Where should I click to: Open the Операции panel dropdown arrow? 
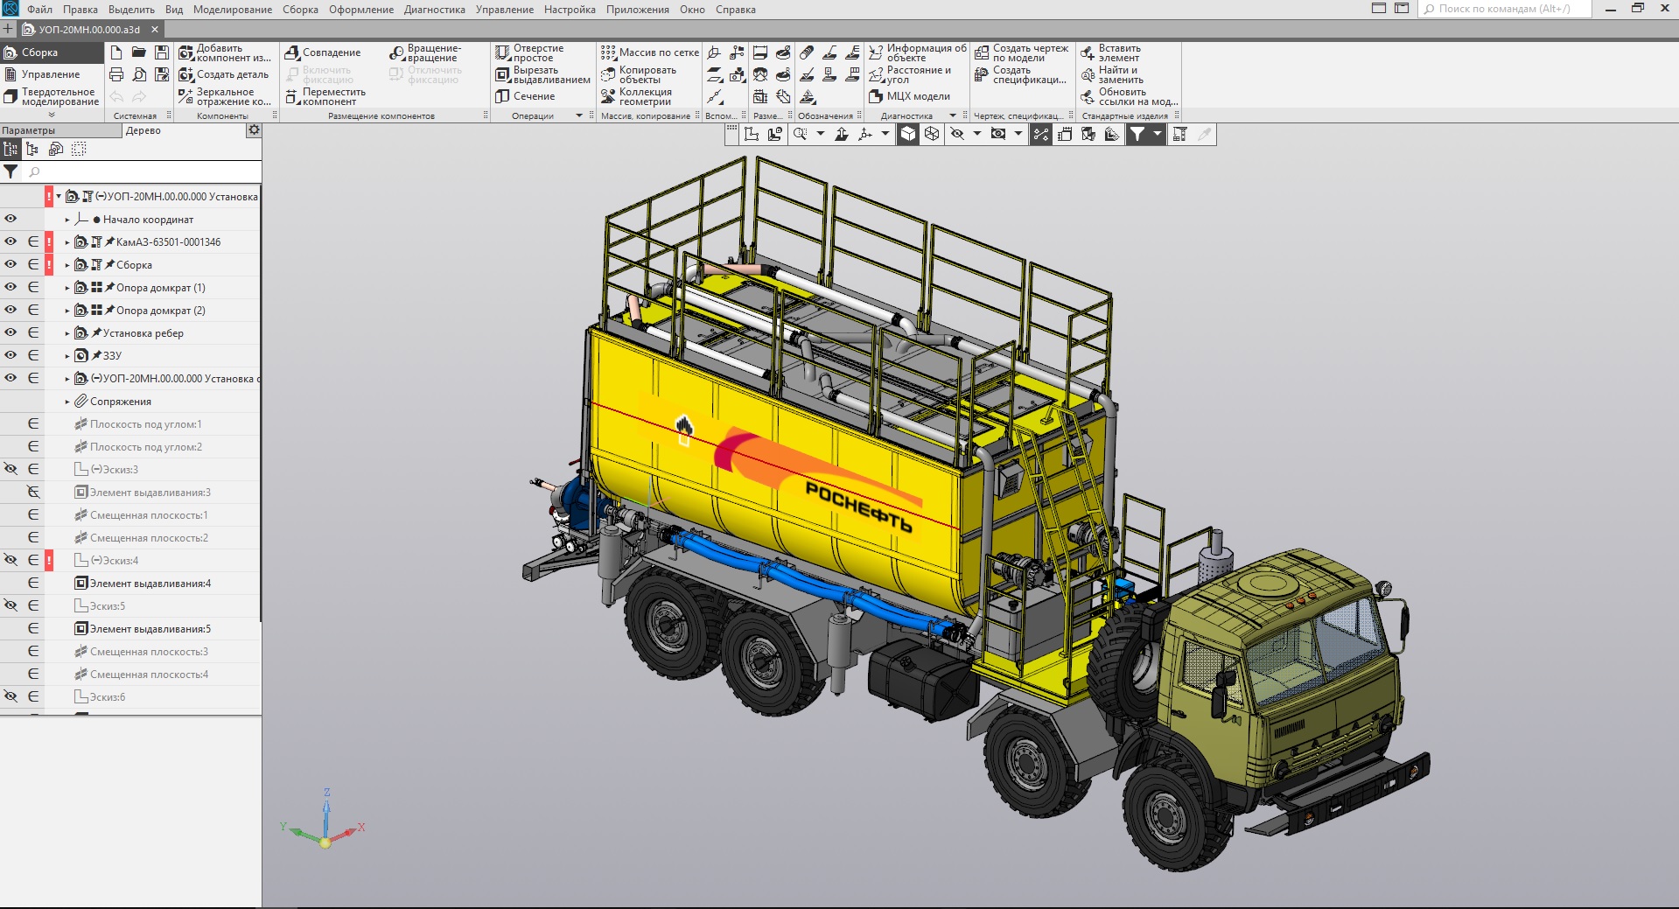[x=578, y=115]
